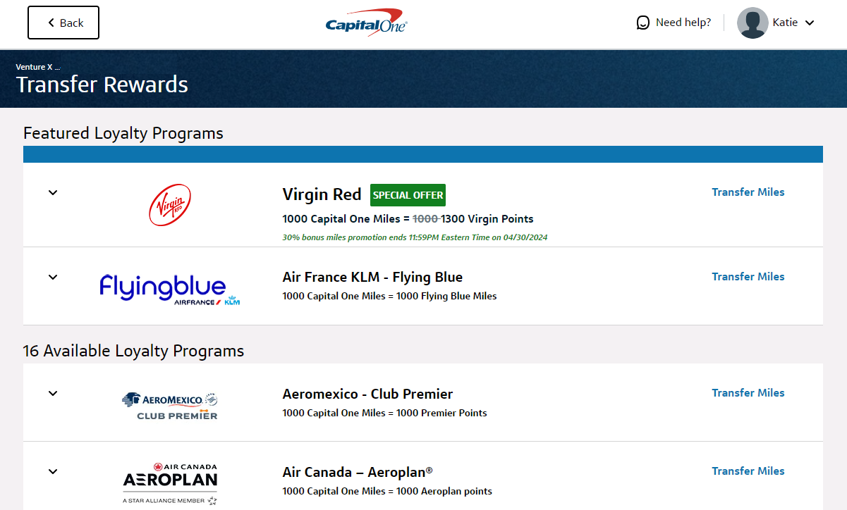Expand Air France KLM Flying Blue details
Screen dimensions: 847x510
[52, 277]
